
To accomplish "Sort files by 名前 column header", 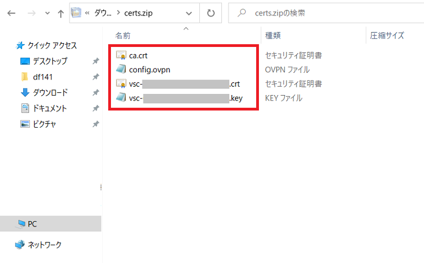I will (x=123, y=35).
